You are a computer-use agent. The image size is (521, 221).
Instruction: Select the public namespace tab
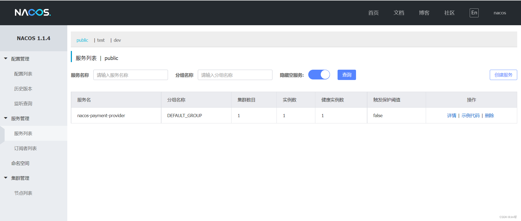[x=82, y=40]
